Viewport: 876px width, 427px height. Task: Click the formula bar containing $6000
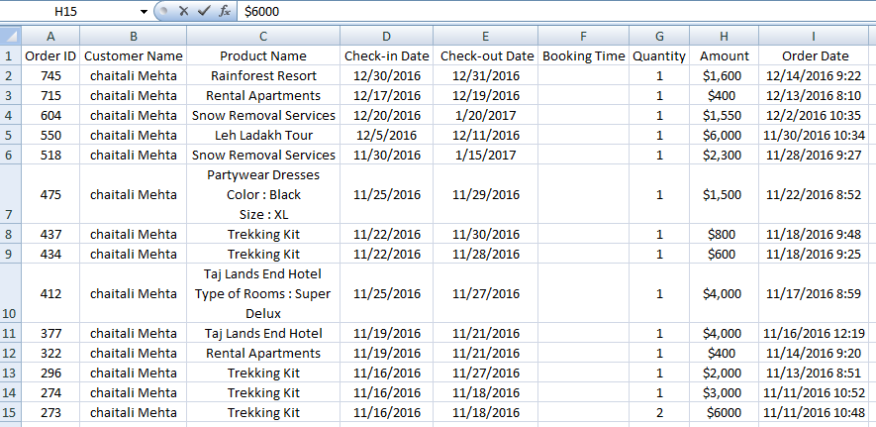click(556, 11)
